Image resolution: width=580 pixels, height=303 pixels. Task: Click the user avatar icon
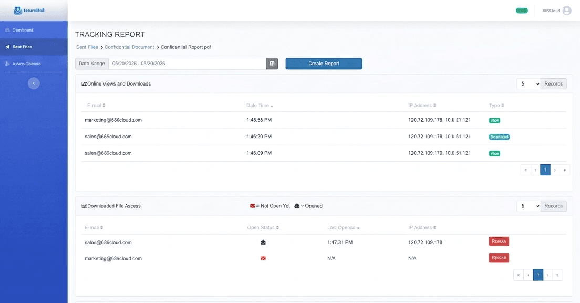(x=567, y=11)
